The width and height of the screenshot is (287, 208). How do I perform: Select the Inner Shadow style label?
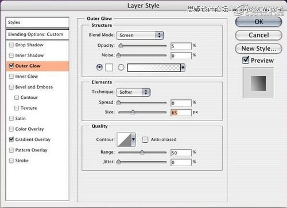click(29, 55)
